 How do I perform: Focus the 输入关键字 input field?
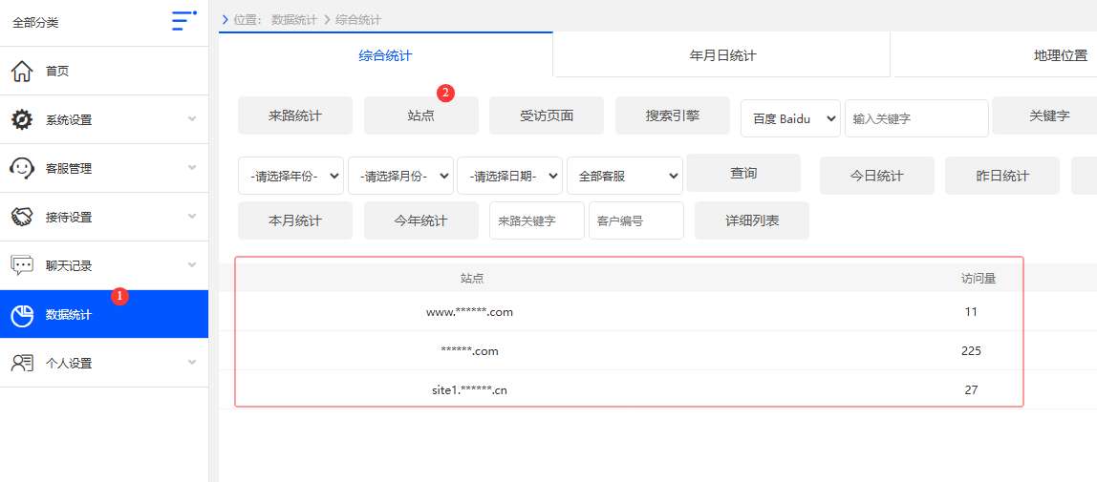(916, 118)
